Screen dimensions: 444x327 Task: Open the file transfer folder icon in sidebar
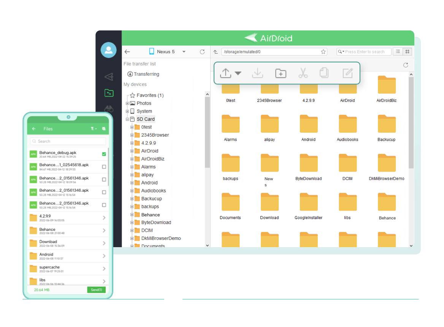point(109,93)
